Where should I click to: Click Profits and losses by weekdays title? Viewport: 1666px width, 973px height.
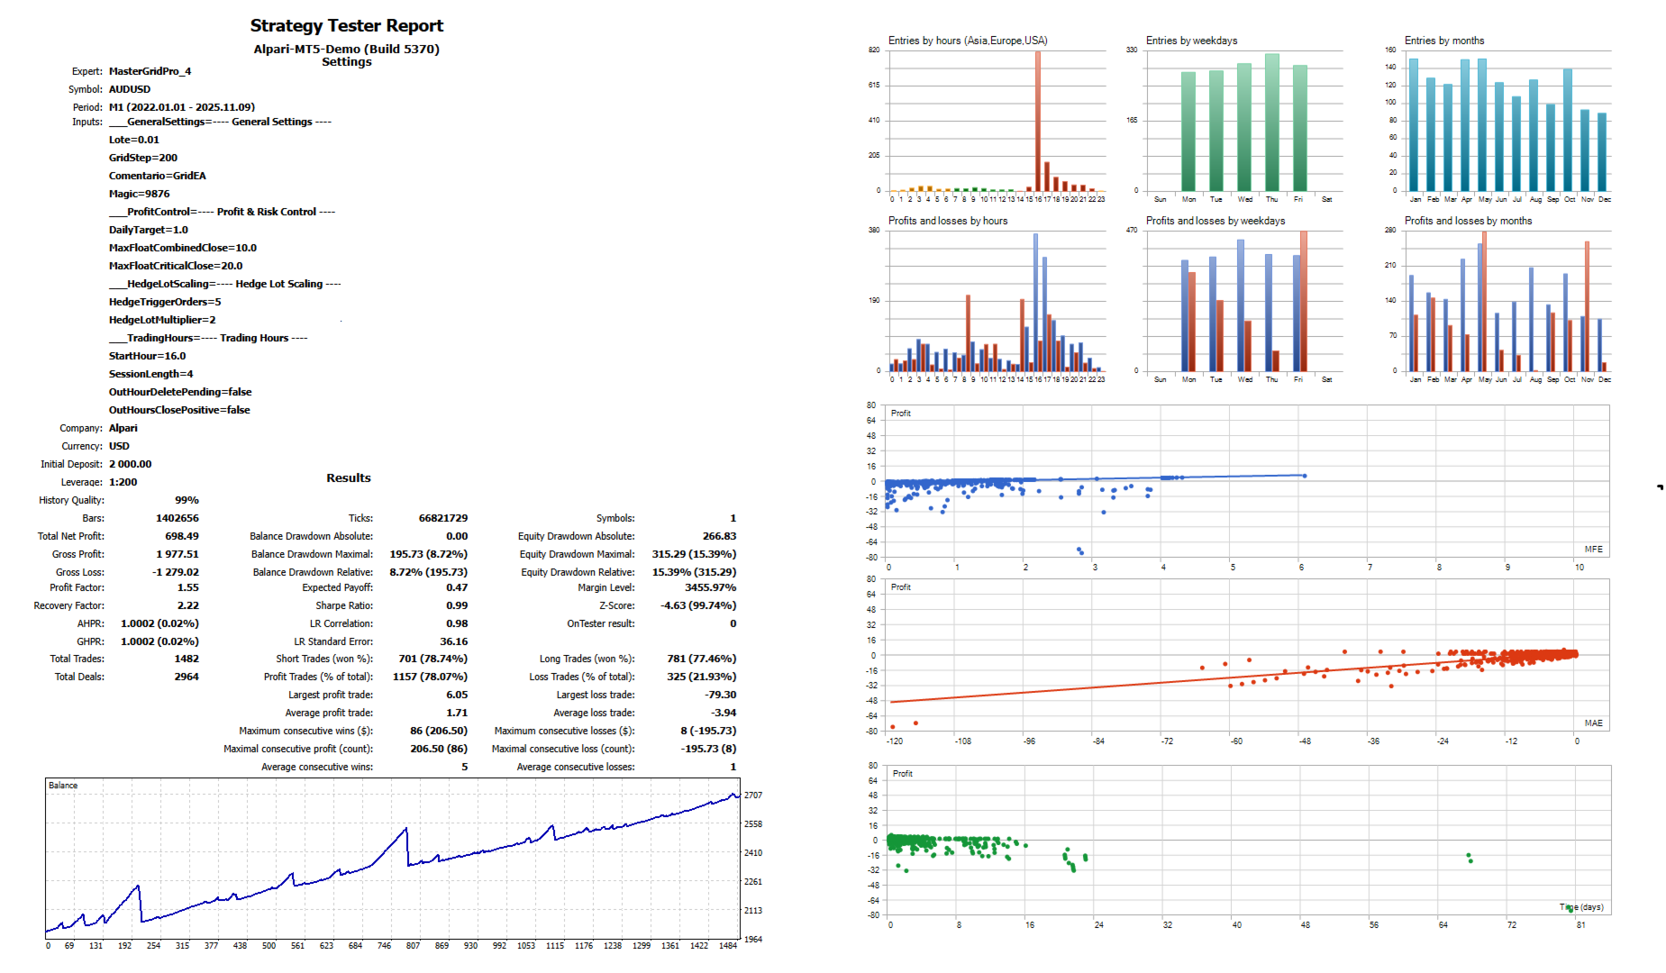click(1215, 221)
